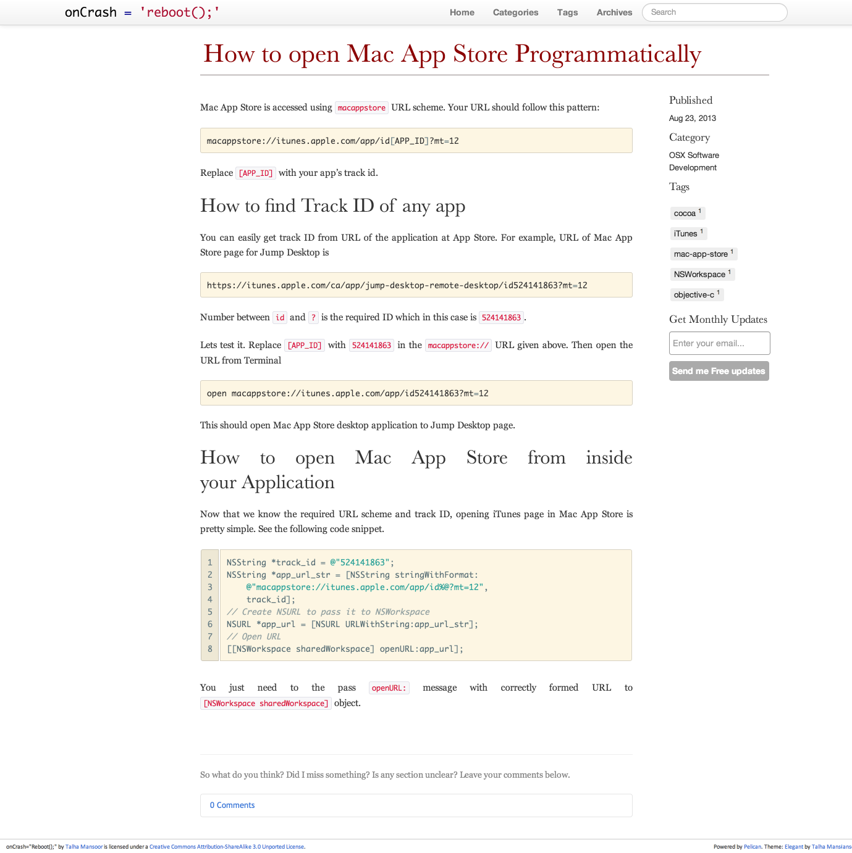852x853 pixels.
Task: Select the iTunes tag
Action: 688,233
